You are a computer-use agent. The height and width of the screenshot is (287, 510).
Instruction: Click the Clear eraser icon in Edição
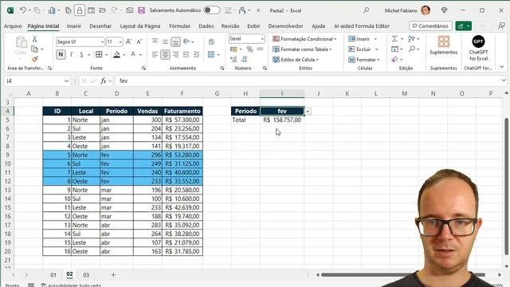394,60
